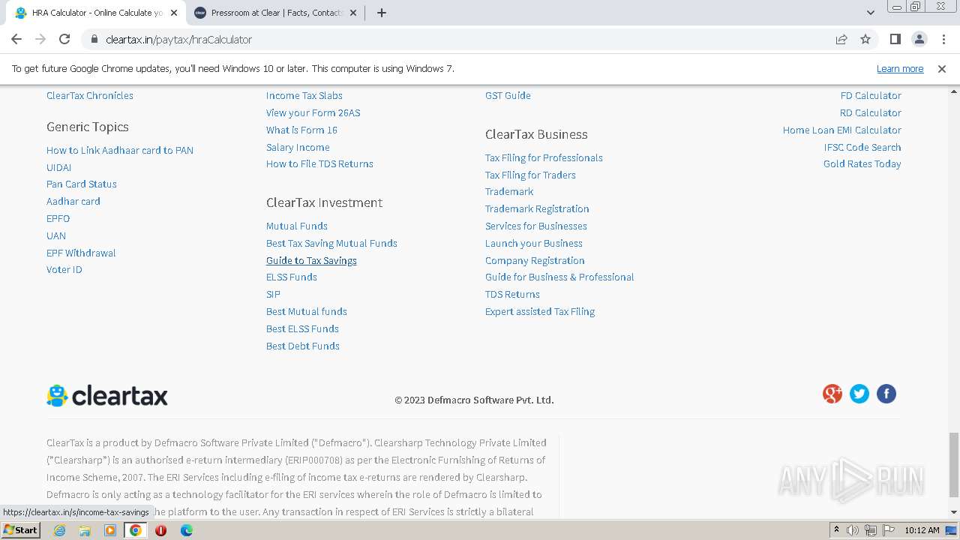Launch Internet Explorer from taskbar
960x540 pixels.
pos(60,530)
